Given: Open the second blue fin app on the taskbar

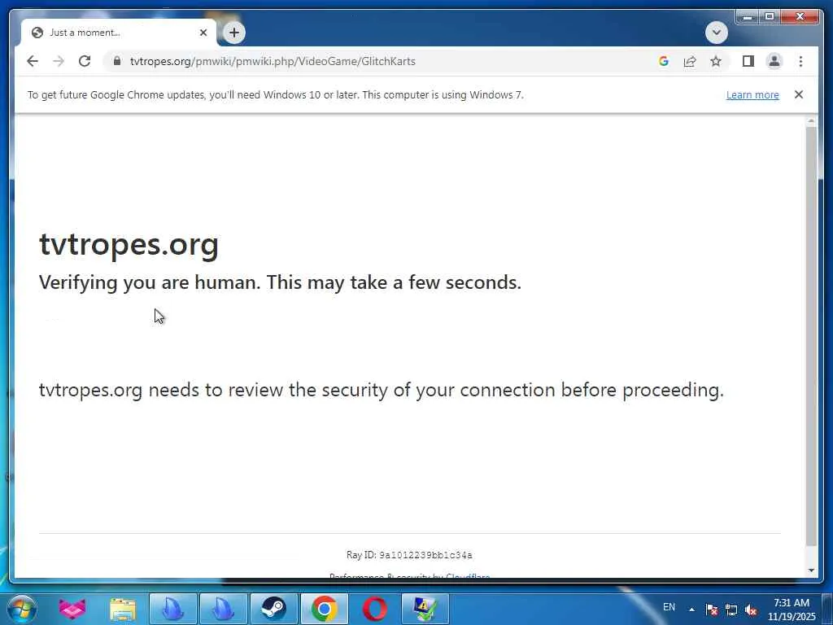Looking at the screenshot, I should [x=223, y=609].
